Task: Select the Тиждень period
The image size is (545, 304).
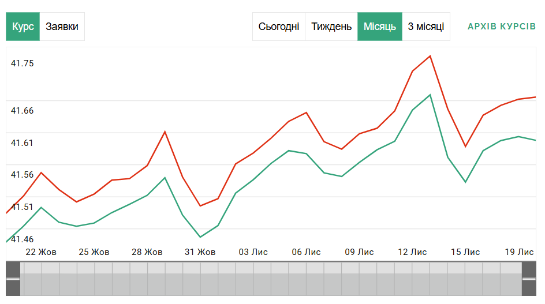Action: coord(331,27)
